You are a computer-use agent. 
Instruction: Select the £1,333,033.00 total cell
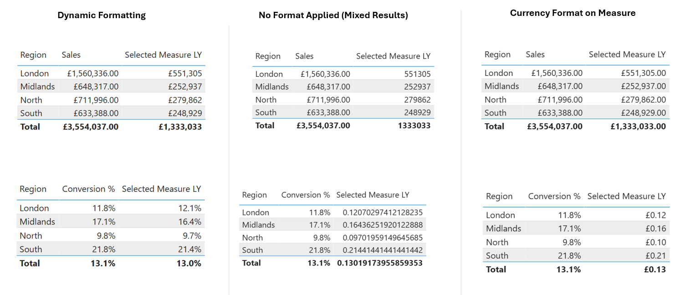[x=638, y=126]
